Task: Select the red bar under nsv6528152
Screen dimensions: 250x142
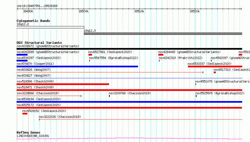Action: pyautogui.click(x=25, y=114)
